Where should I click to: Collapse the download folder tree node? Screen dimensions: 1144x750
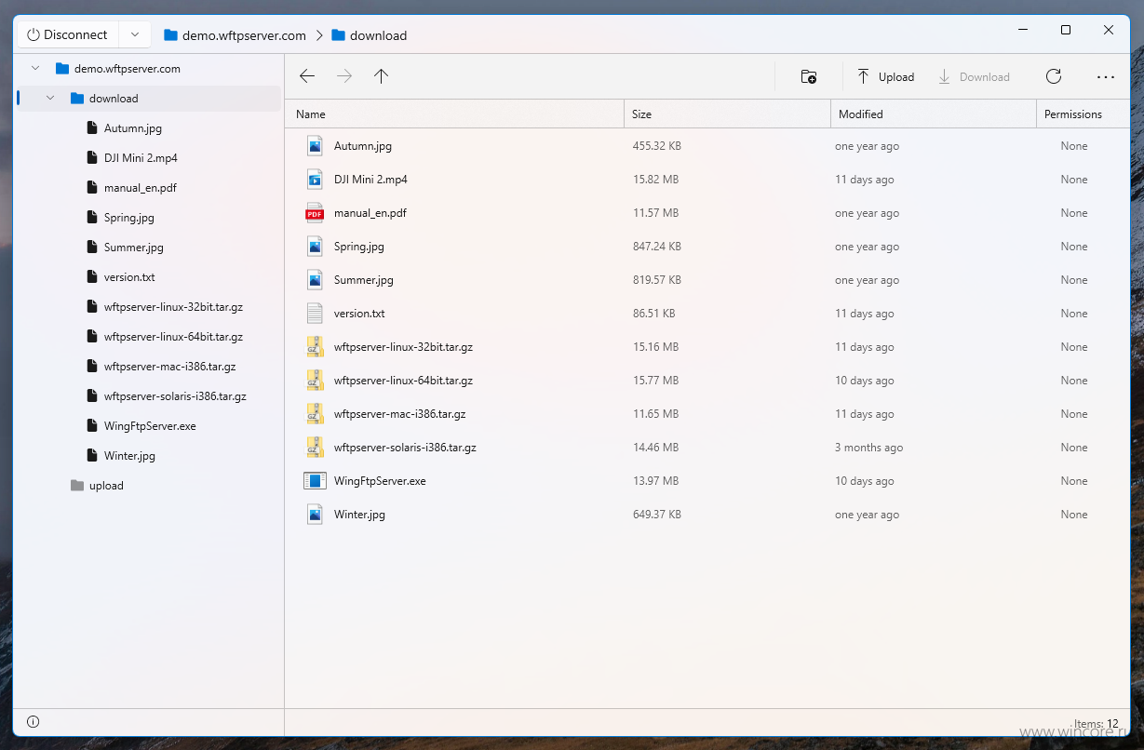(x=50, y=98)
